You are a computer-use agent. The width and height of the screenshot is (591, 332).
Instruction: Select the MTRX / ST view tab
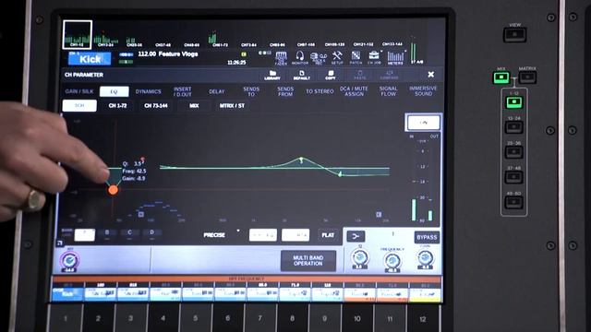232,106
